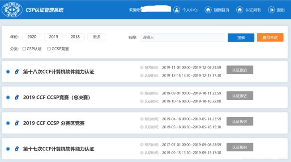The image size is (291, 162).
Task: Click the timeline dot for 2019 CCF CCSP 分赛区竞赛
Action: (8, 123)
